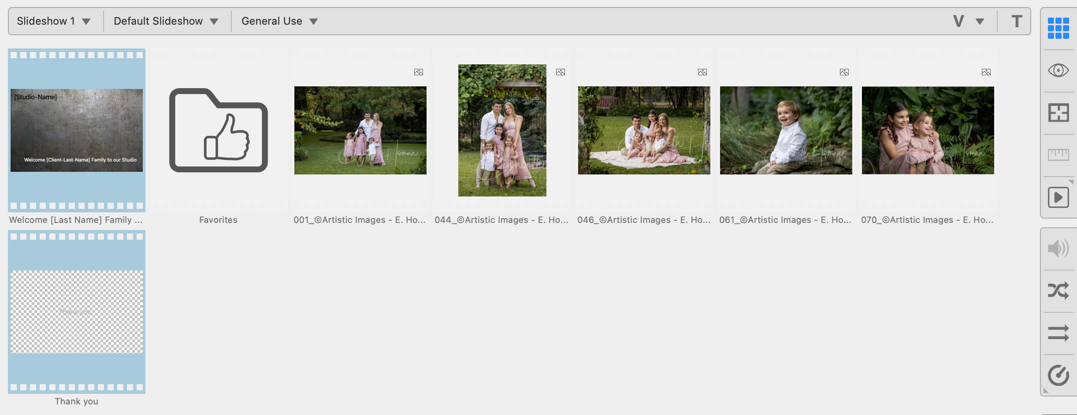Viewport: 1077px width, 415px height.
Task: Play the slideshow
Action: [x=1058, y=197]
